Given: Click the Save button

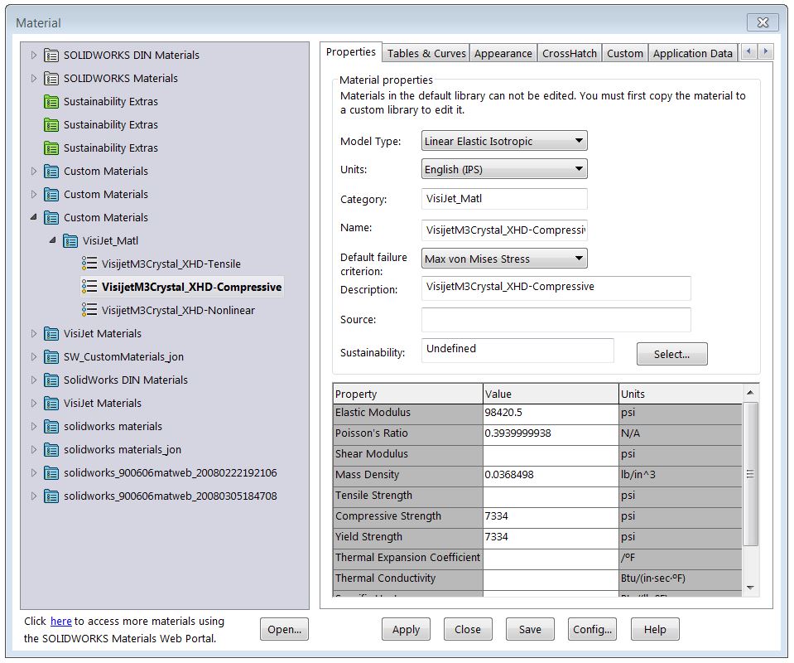Looking at the screenshot, I should coord(530,629).
